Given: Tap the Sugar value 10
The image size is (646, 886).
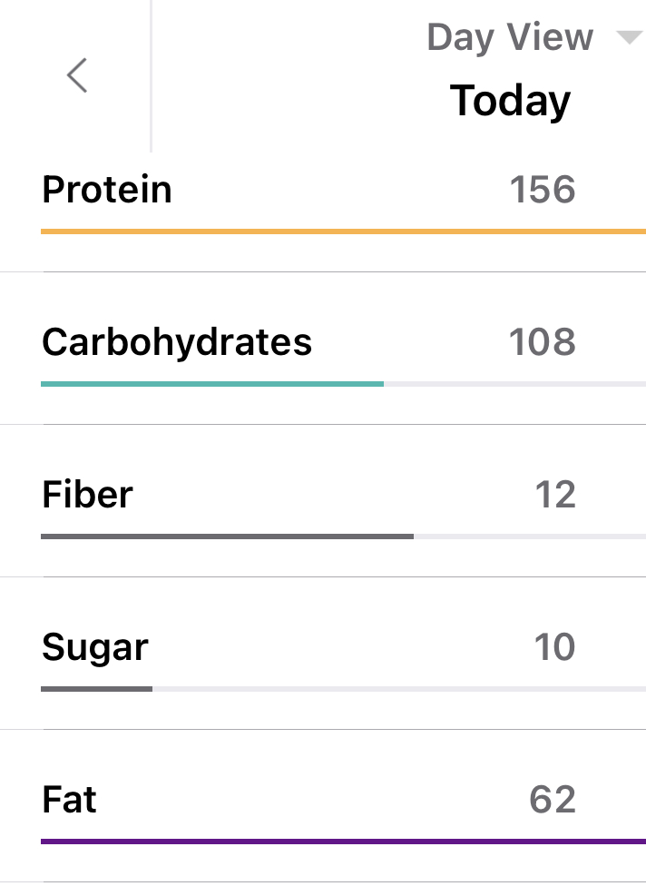Looking at the screenshot, I should coord(554,647).
